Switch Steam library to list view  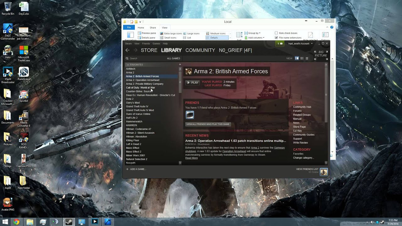point(302,58)
